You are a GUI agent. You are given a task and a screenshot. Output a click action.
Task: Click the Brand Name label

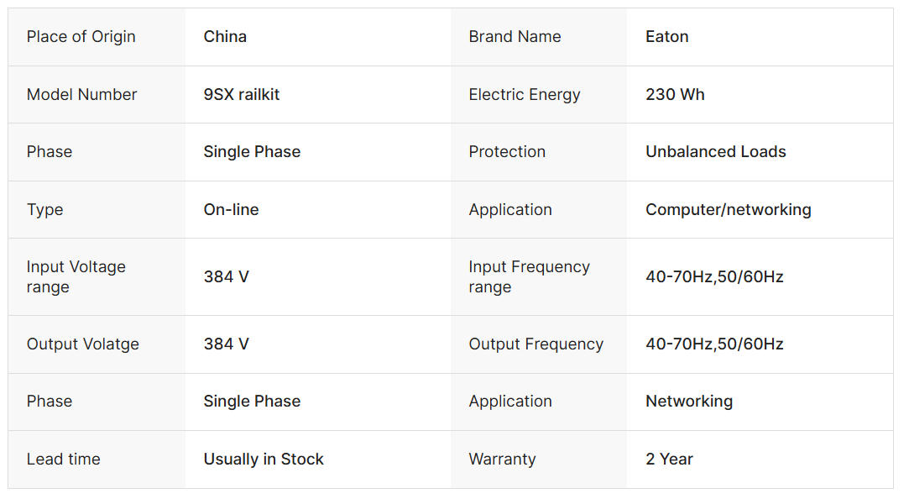(x=515, y=37)
